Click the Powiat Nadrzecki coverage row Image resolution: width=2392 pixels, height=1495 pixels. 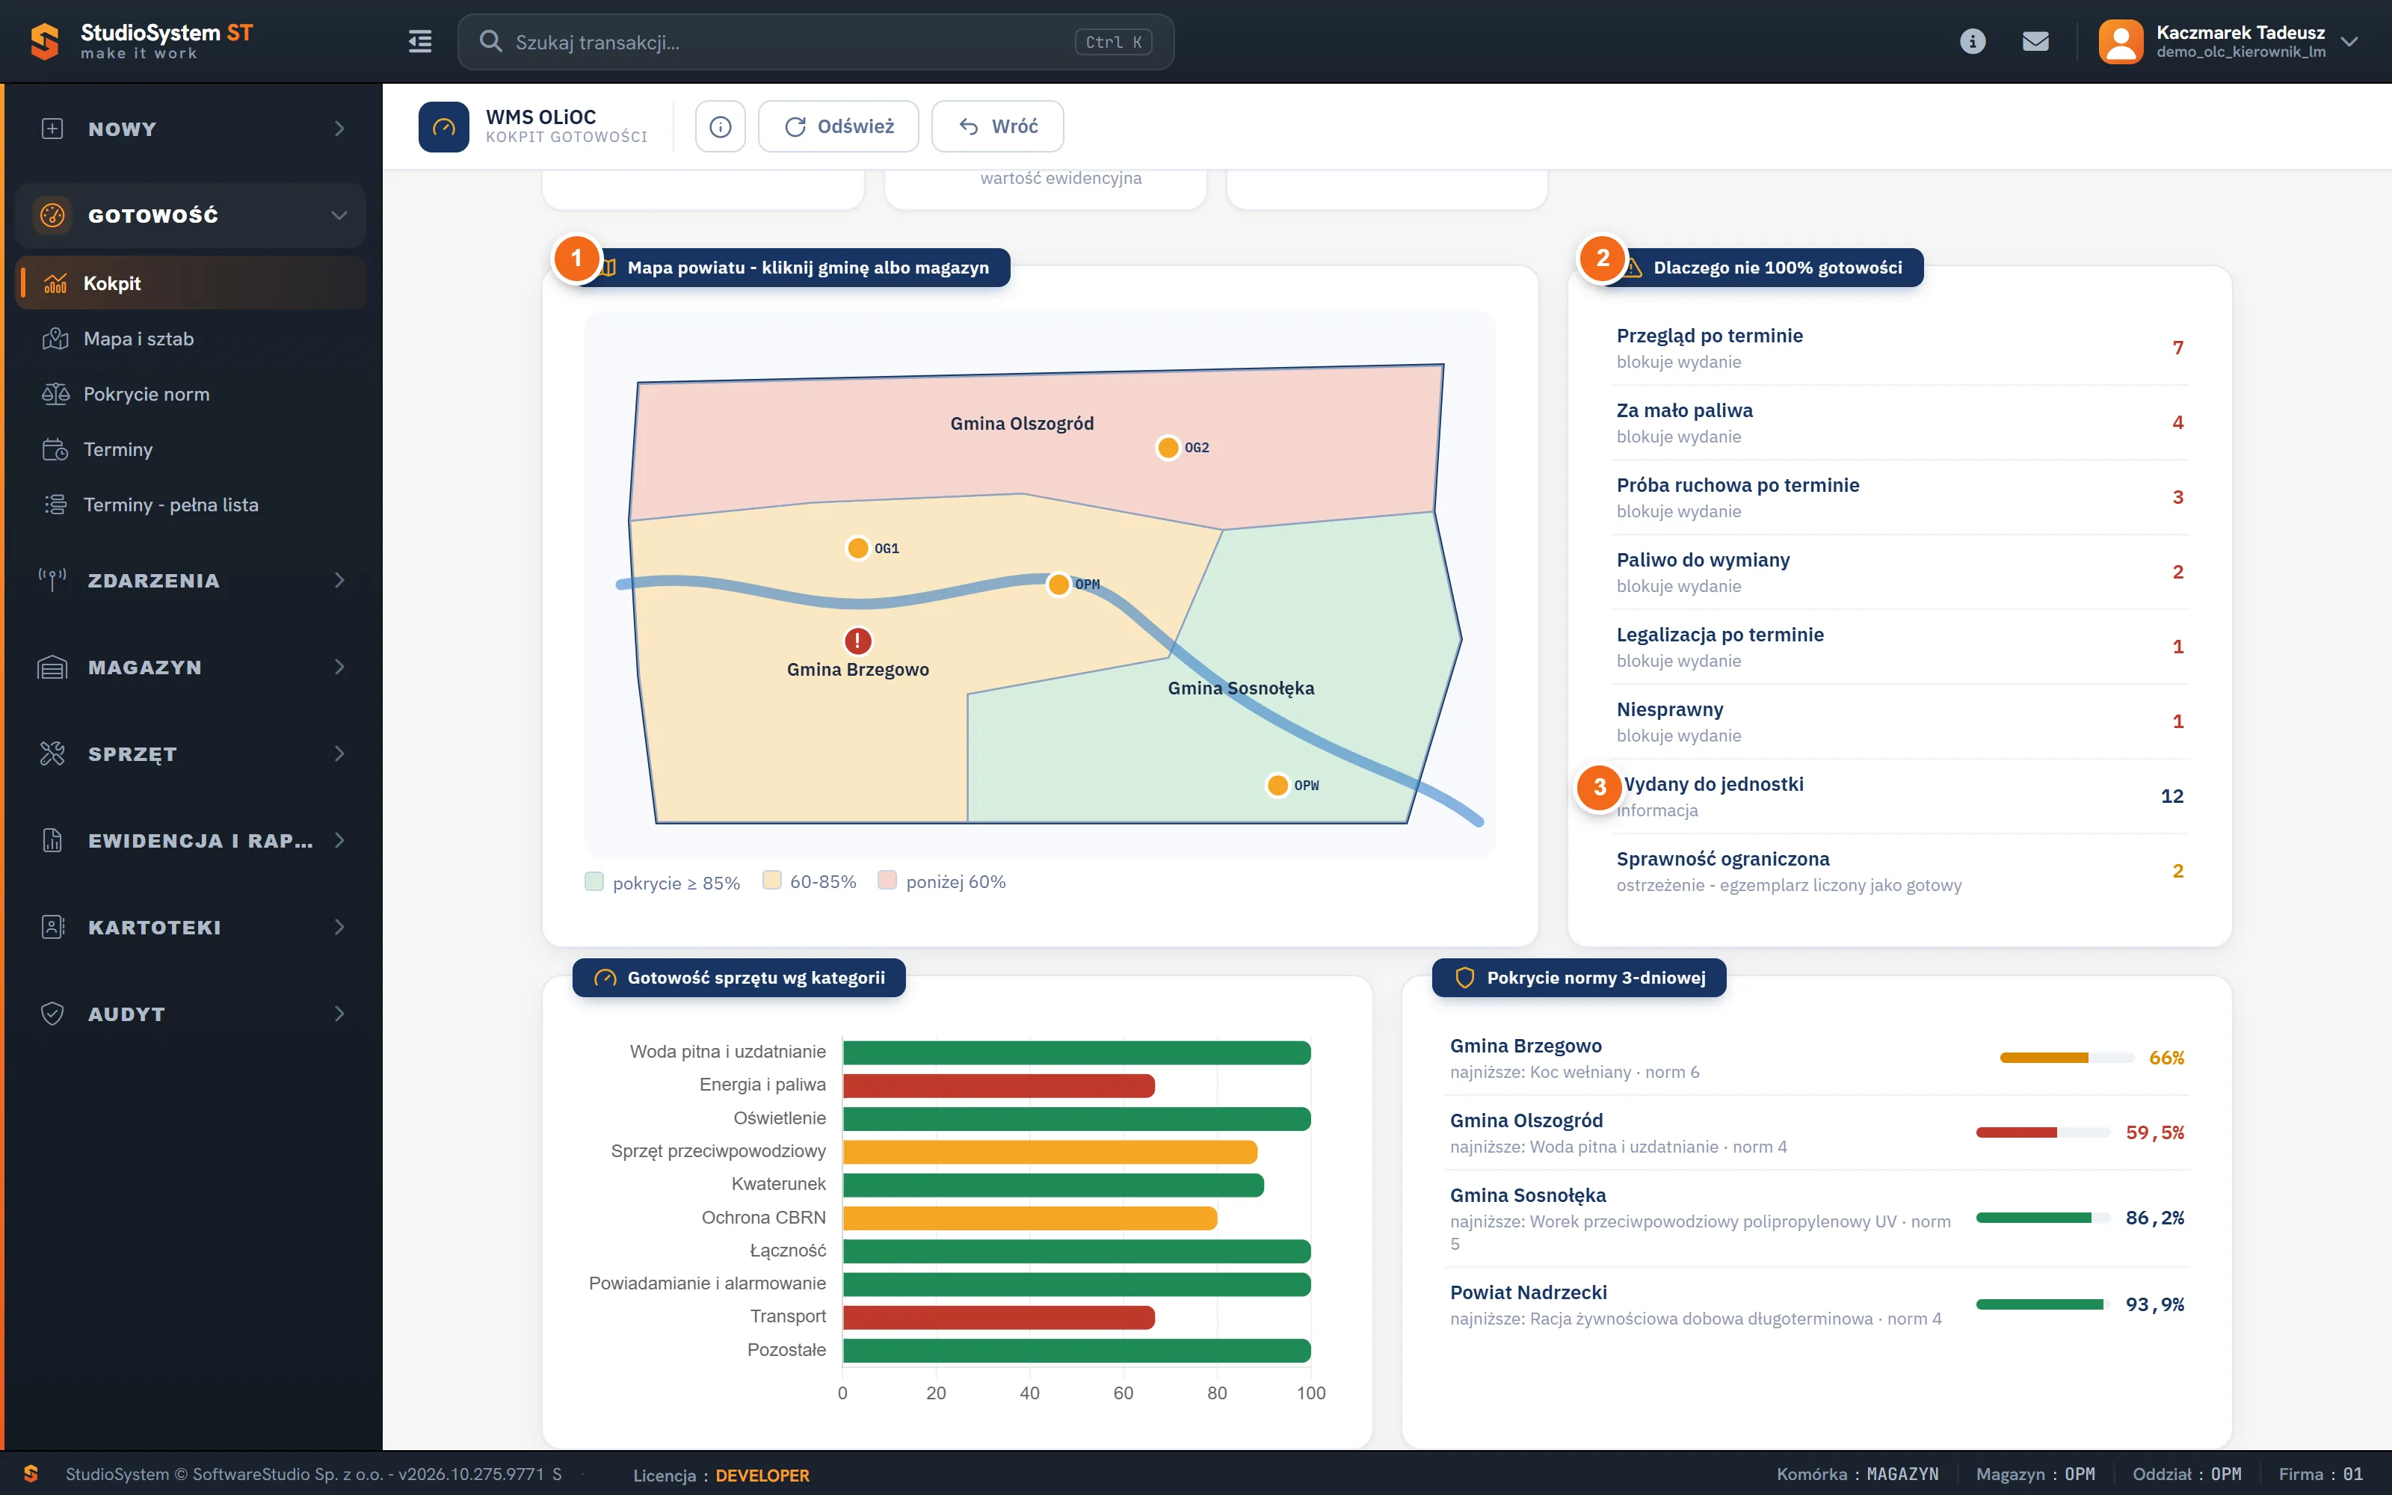tap(1816, 1305)
